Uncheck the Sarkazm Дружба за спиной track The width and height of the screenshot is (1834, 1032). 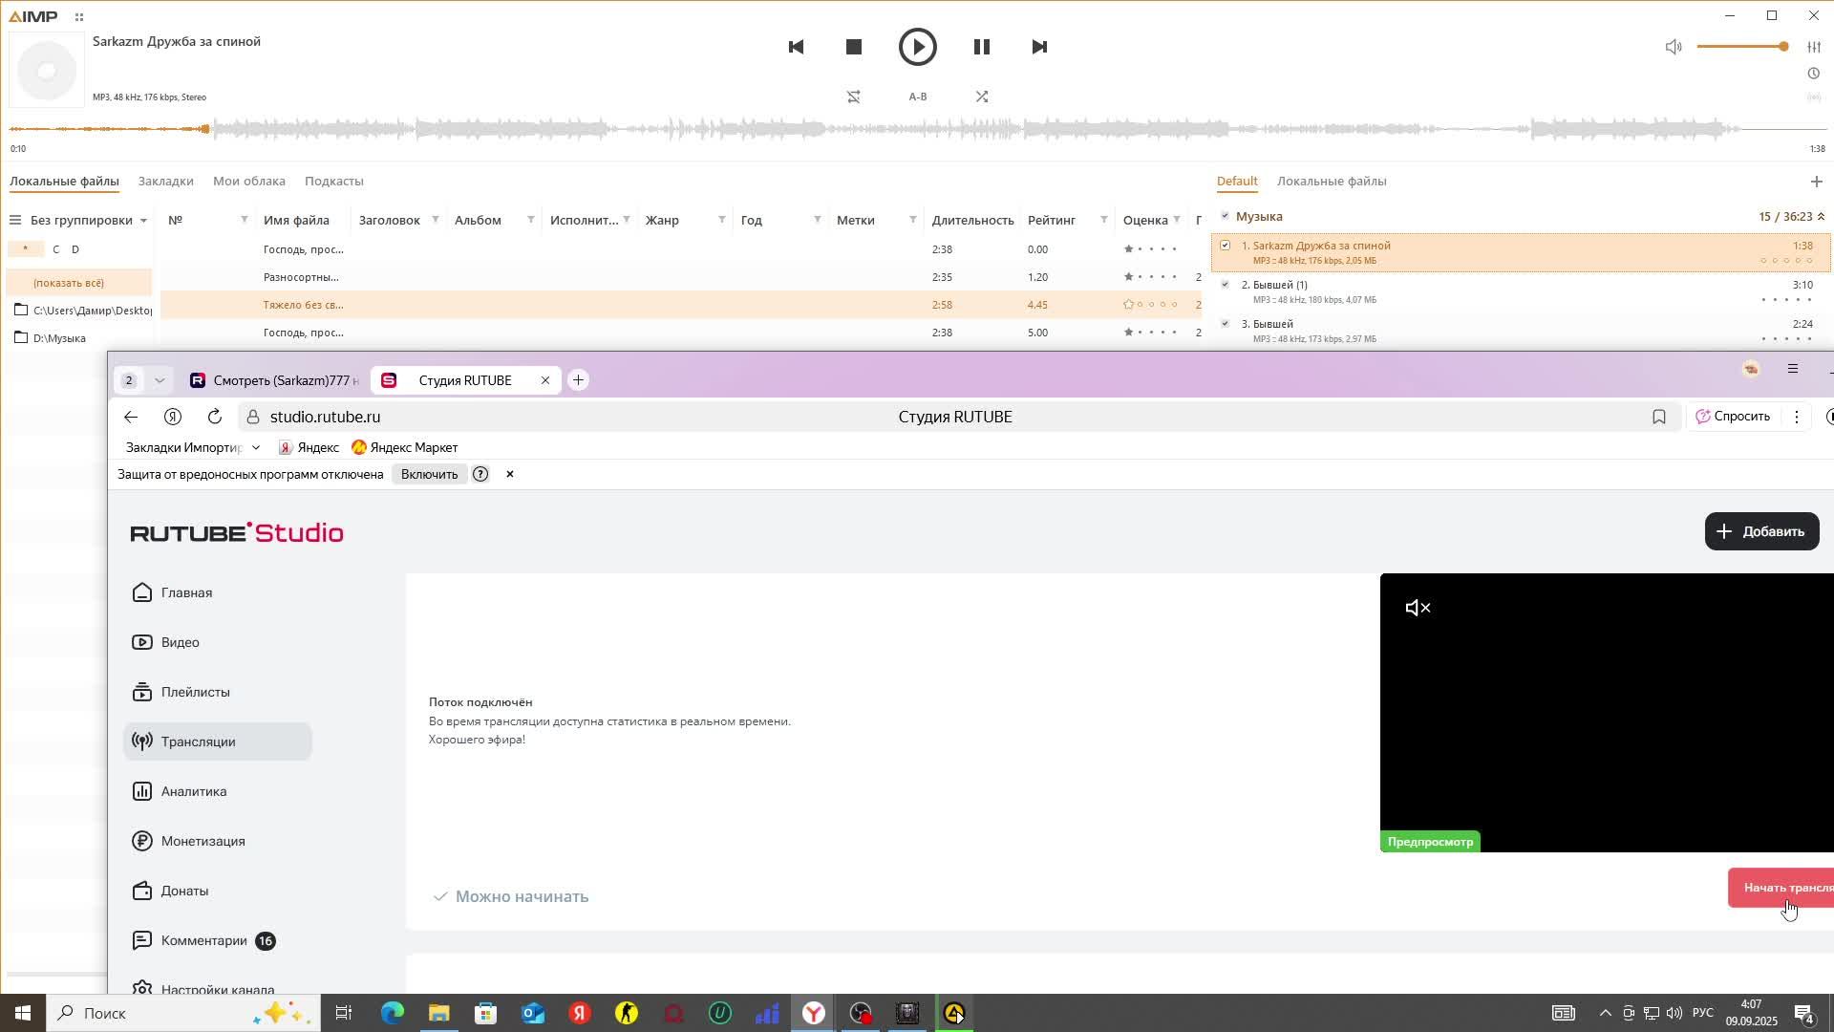pyautogui.click(x=1225, y=246)
